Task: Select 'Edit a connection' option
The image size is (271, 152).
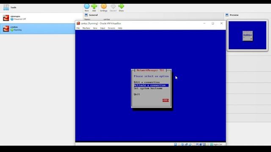Action: coord(147,82)
